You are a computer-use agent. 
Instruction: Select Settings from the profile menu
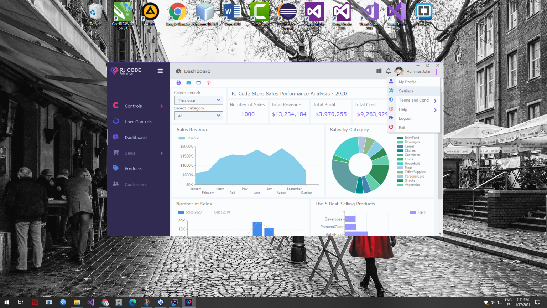[x=406, y=91]
